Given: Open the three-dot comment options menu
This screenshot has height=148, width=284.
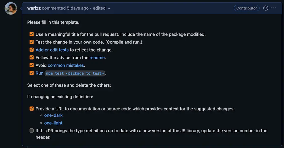Looking at the screenshot, I should 273,8.
